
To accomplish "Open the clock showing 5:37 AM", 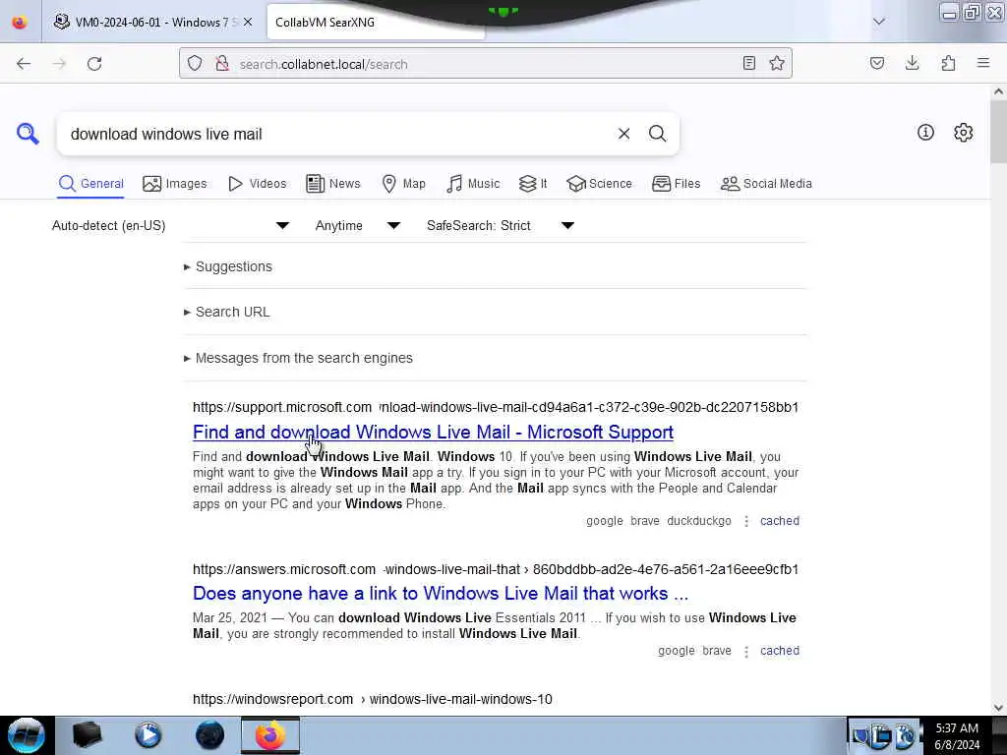I will pos(957,735).
